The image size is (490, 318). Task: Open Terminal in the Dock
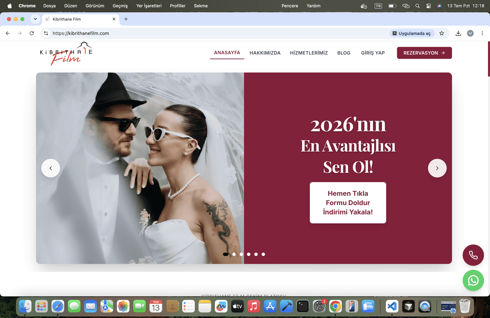tap(303, 306)
